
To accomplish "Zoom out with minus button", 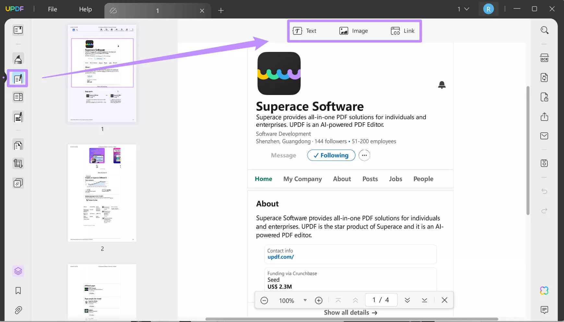I will (264, 301).
